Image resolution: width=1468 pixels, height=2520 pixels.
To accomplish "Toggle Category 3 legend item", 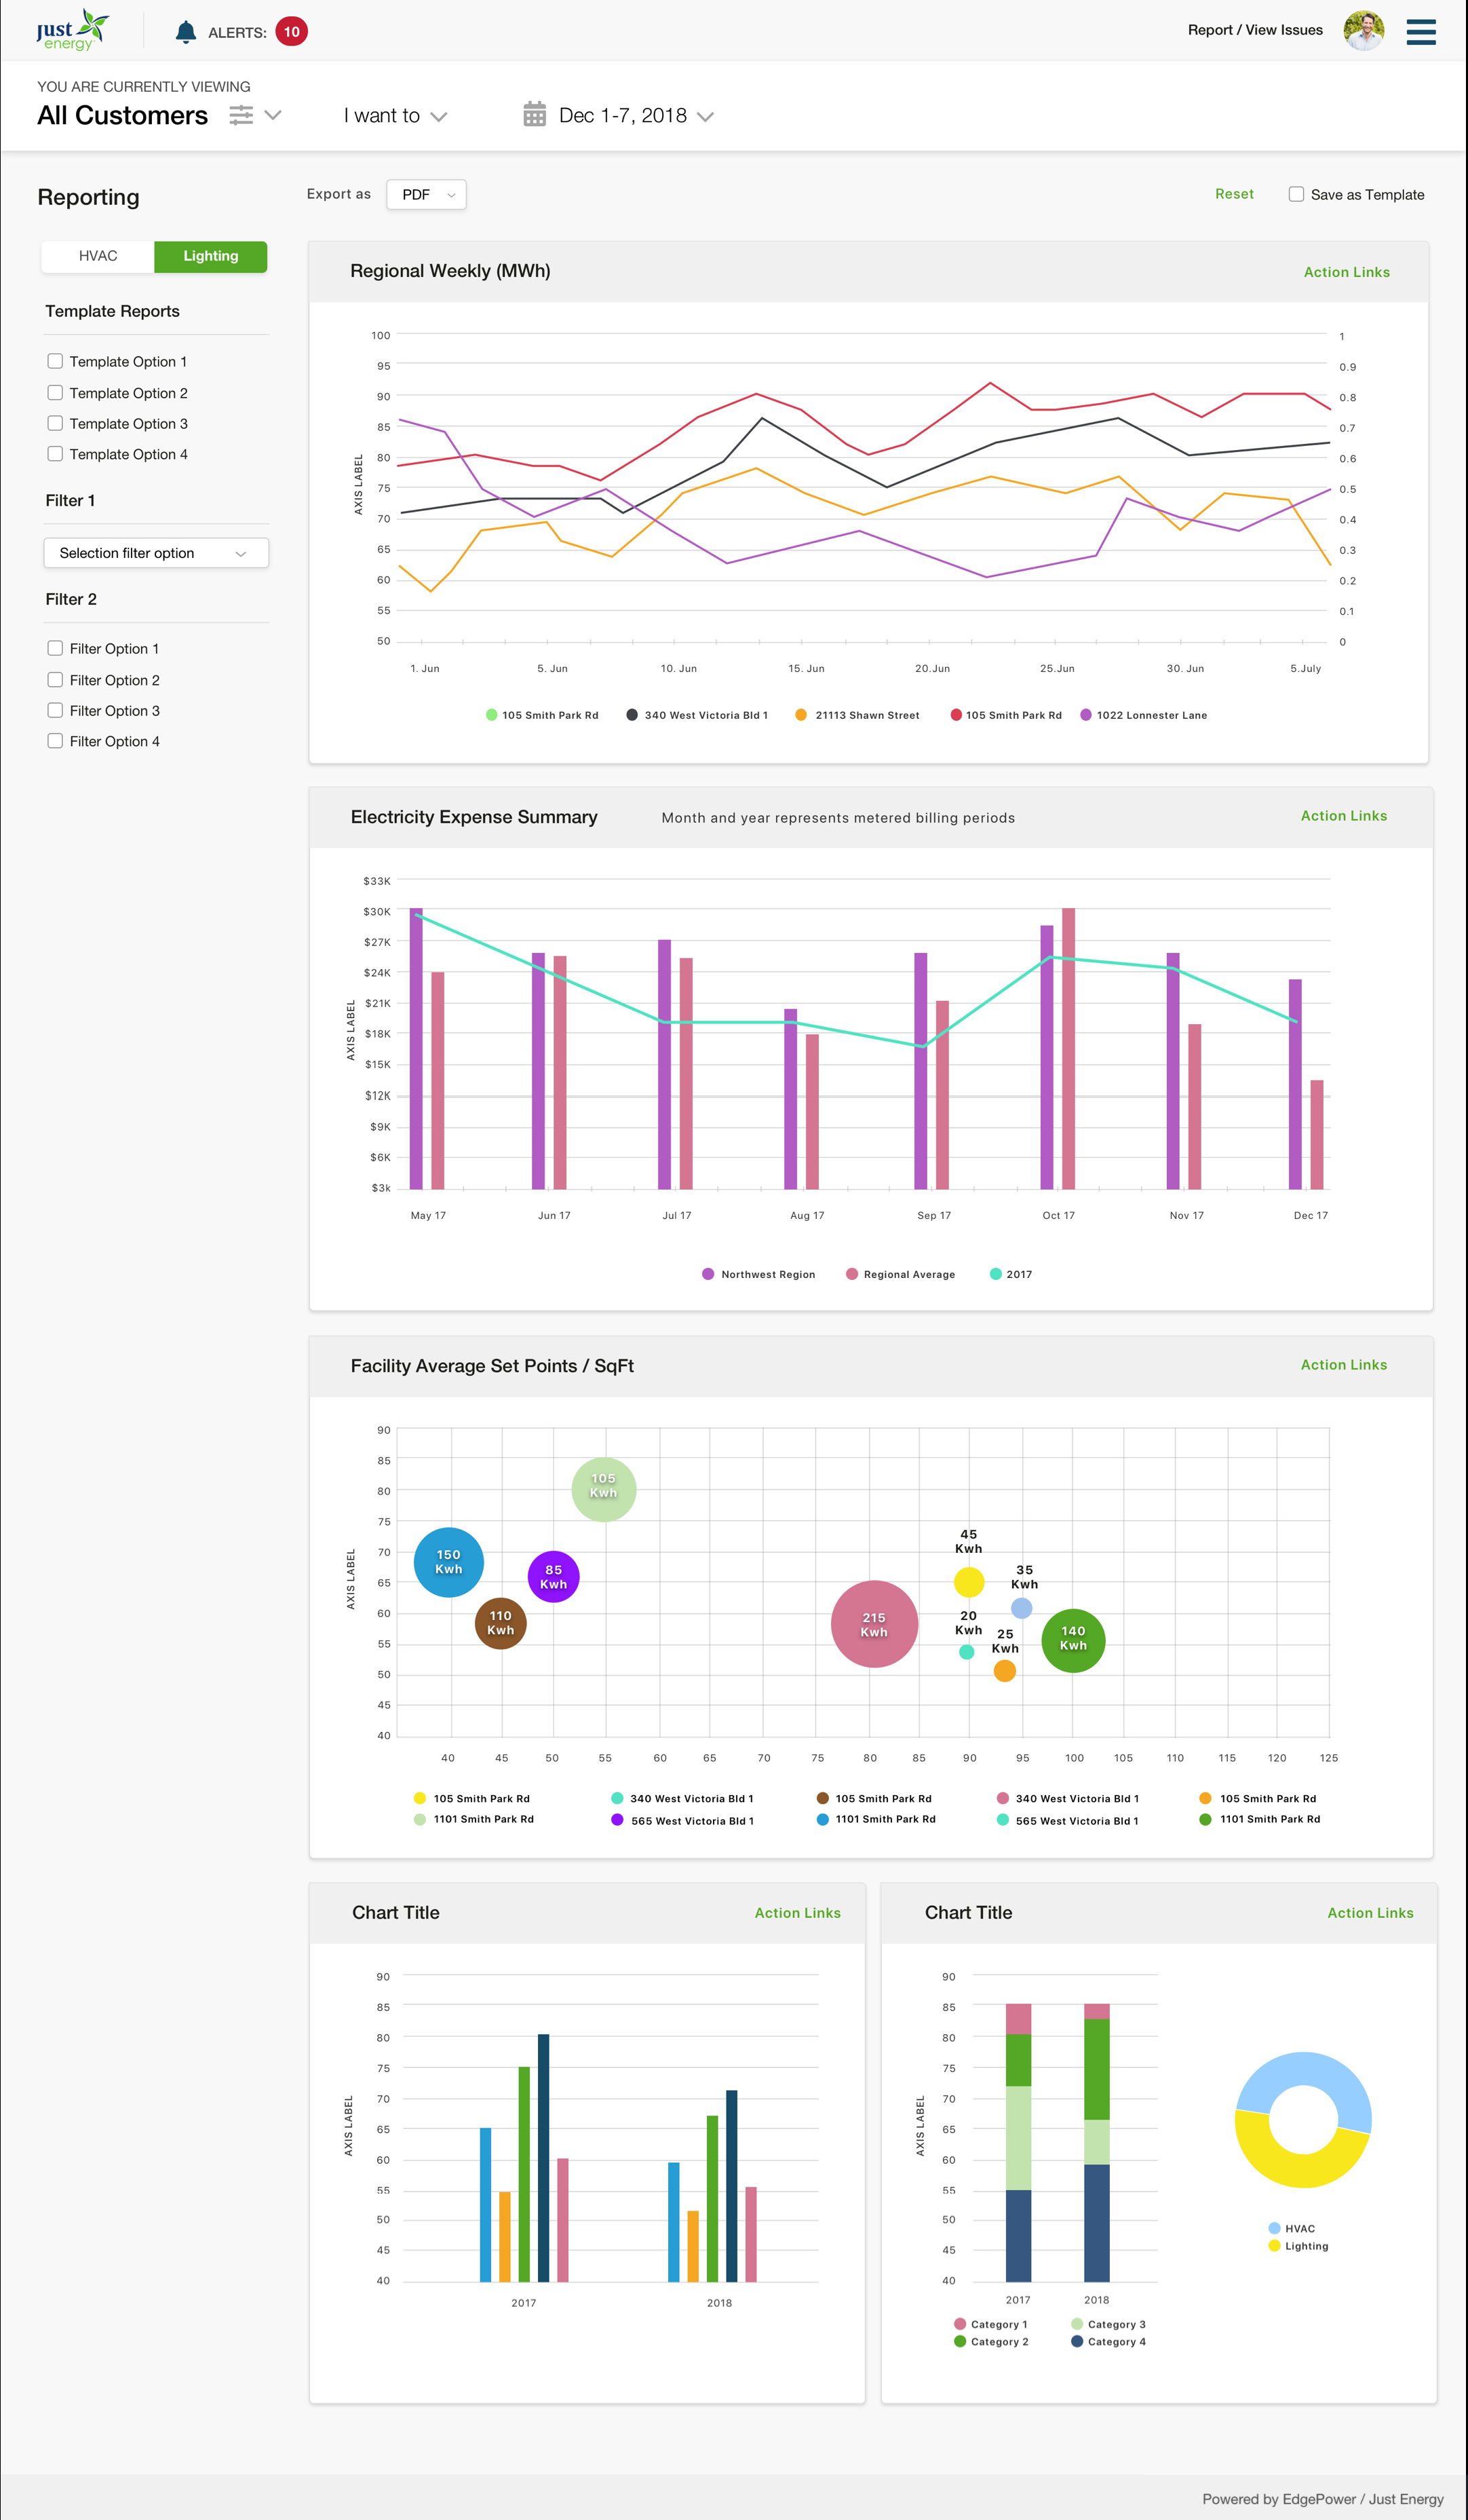I will [x=1108, y=2324].
